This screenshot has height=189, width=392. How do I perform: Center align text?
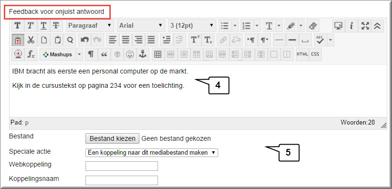[x=126, y=40]
